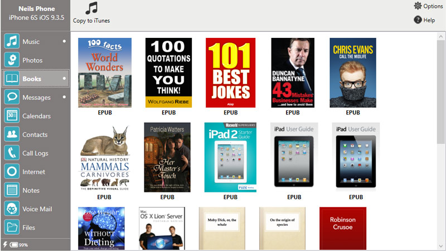Select the Calendars label in sidebar
This screenshot has height=251, width=446.
tap(36, 116)
